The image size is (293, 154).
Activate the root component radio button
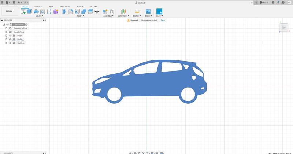(x=26, y=25)
